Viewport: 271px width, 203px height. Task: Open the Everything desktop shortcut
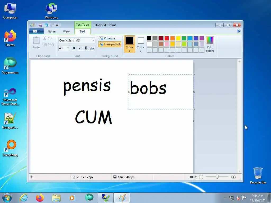[x=10, y=148]
